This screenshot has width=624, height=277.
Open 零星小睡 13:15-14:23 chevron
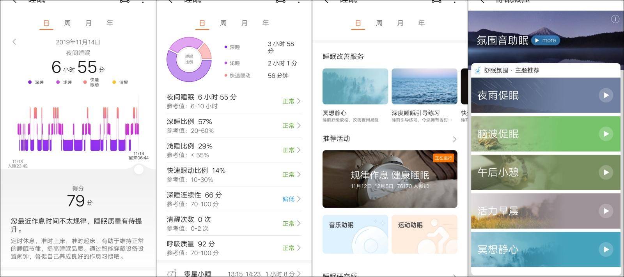[x=299, y=274]
